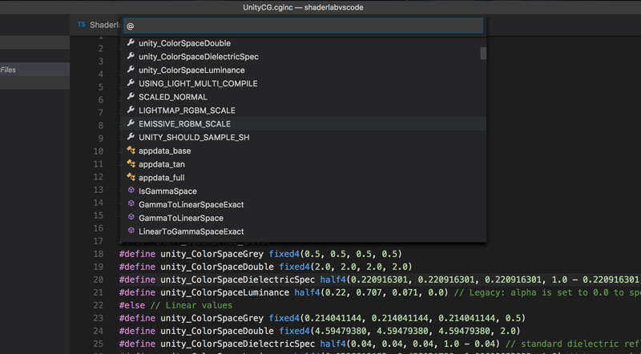Viewport: 641px width, 354px height.
Task: Click line number 10 in gutter
Action: click(x=98, y=151)
